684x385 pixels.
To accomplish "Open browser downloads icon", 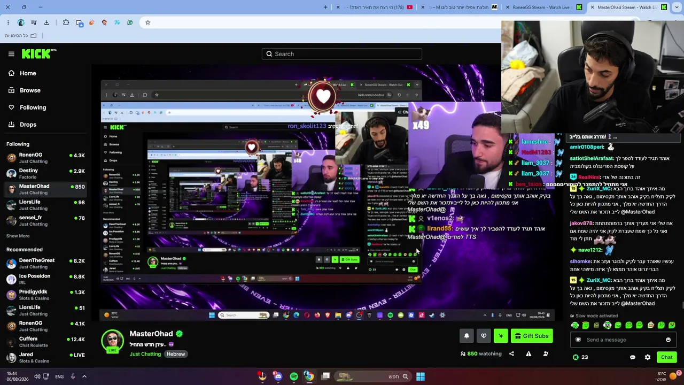I will pyautogui.click(x=46, y=22).
